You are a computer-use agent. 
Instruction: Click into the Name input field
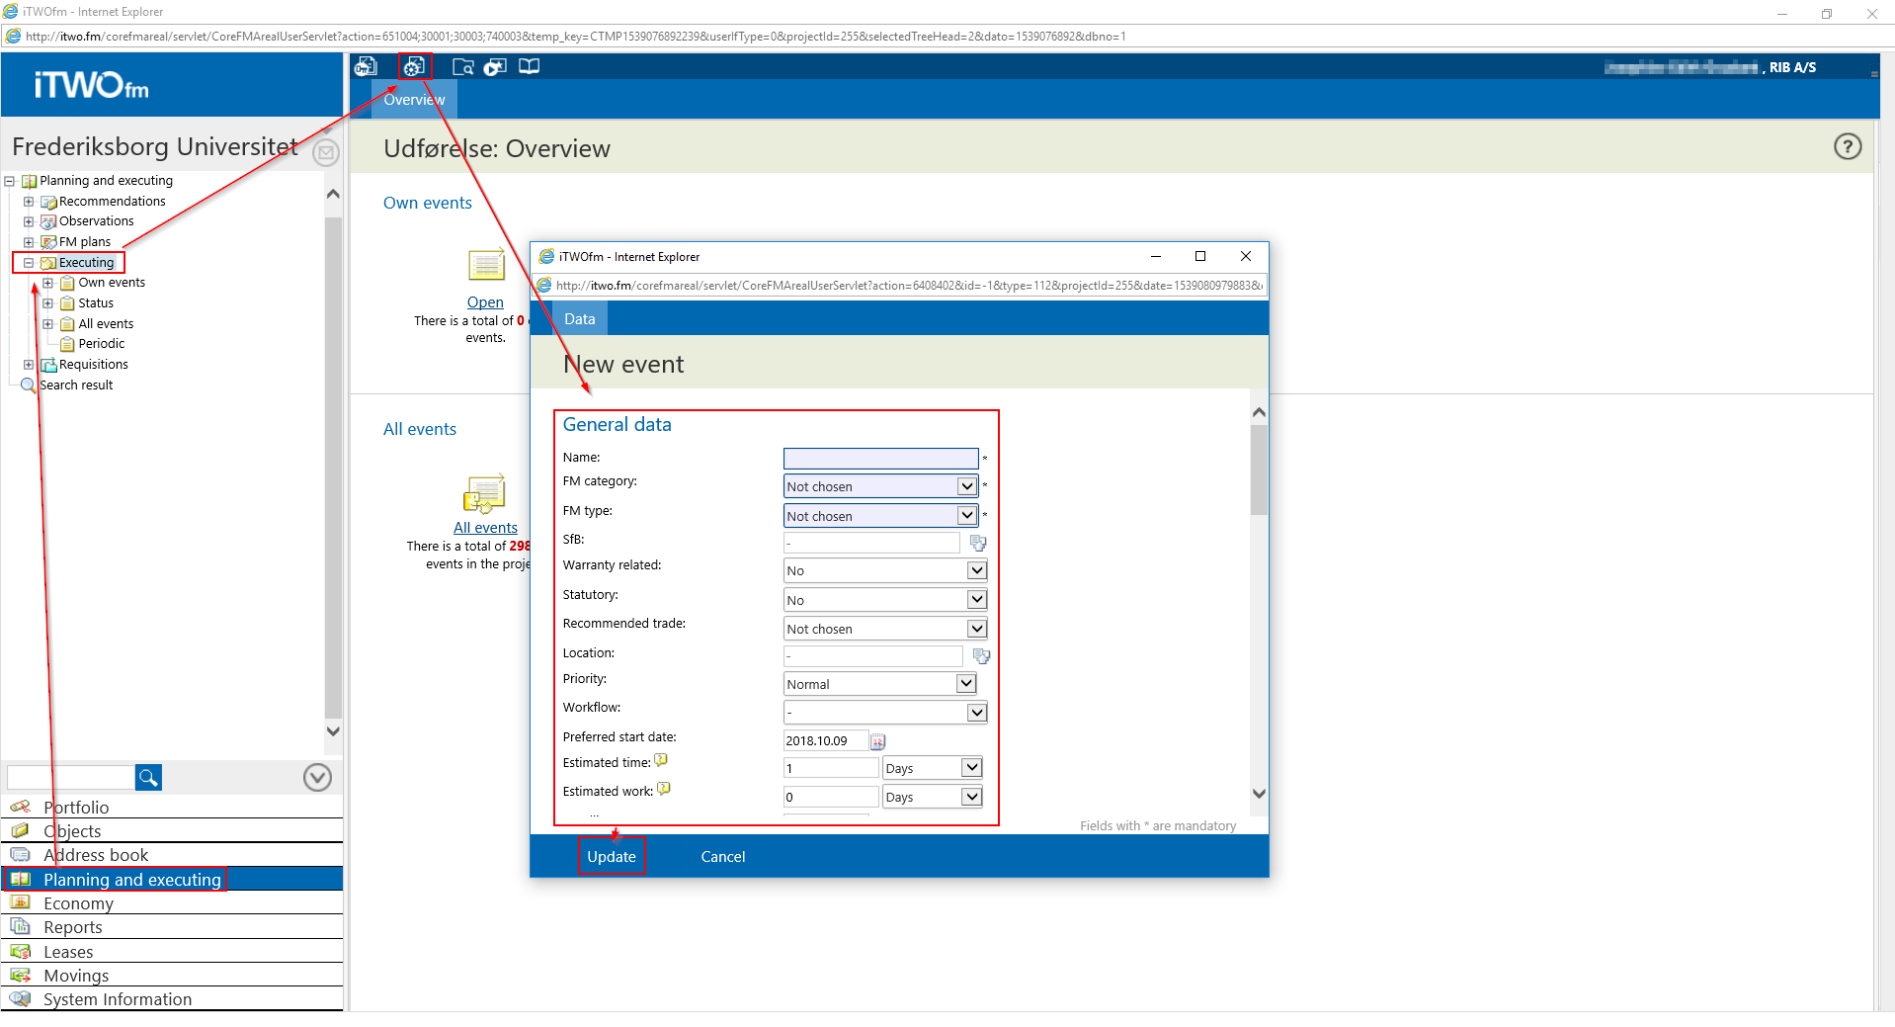879,459
